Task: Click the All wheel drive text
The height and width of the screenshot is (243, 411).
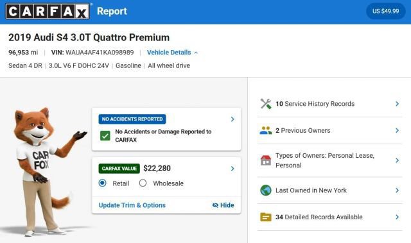Action: point(169,65)
